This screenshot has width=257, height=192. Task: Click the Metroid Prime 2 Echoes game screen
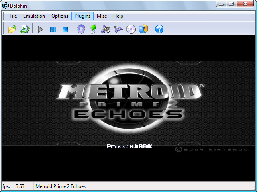(128, 108)
